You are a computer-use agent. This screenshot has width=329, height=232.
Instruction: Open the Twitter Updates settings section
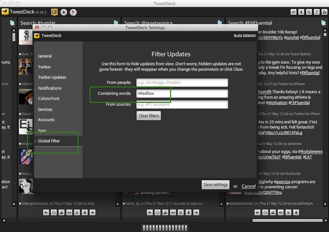[52, 77]
